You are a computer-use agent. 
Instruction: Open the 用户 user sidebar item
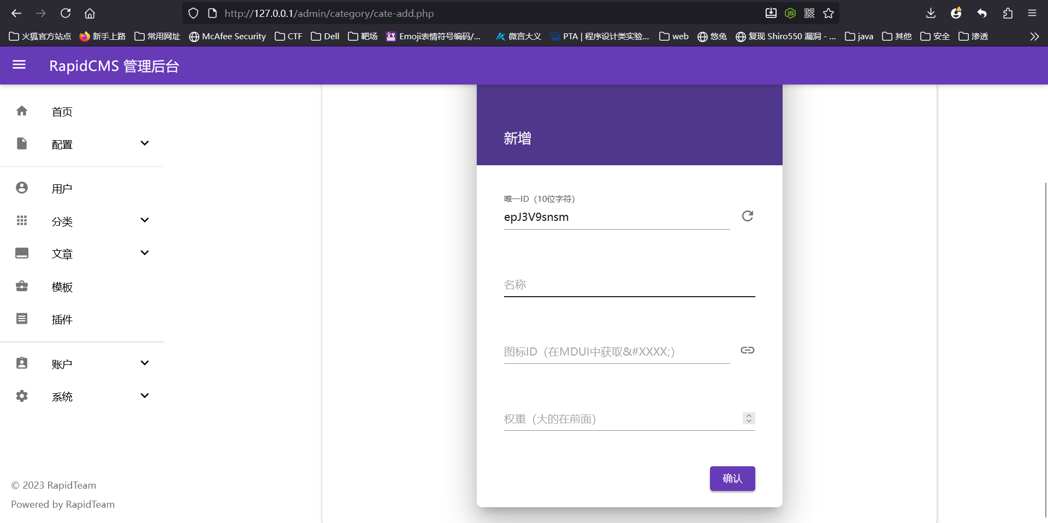tap(62, 189)
